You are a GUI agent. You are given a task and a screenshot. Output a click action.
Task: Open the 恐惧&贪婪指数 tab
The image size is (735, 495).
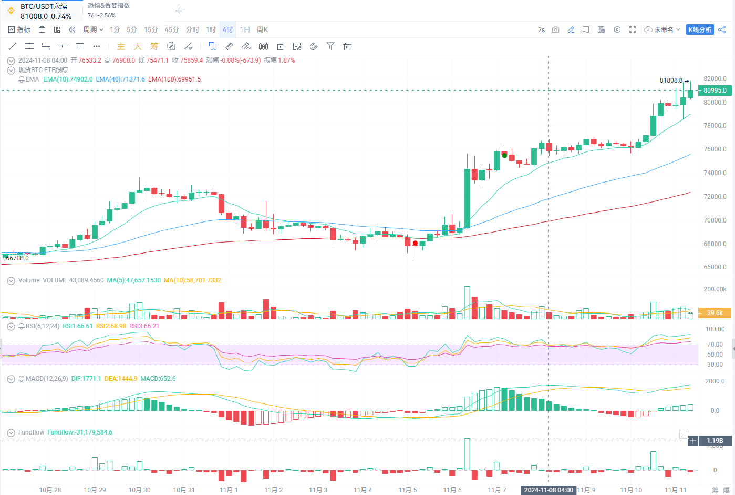click(x=109, y=11)
